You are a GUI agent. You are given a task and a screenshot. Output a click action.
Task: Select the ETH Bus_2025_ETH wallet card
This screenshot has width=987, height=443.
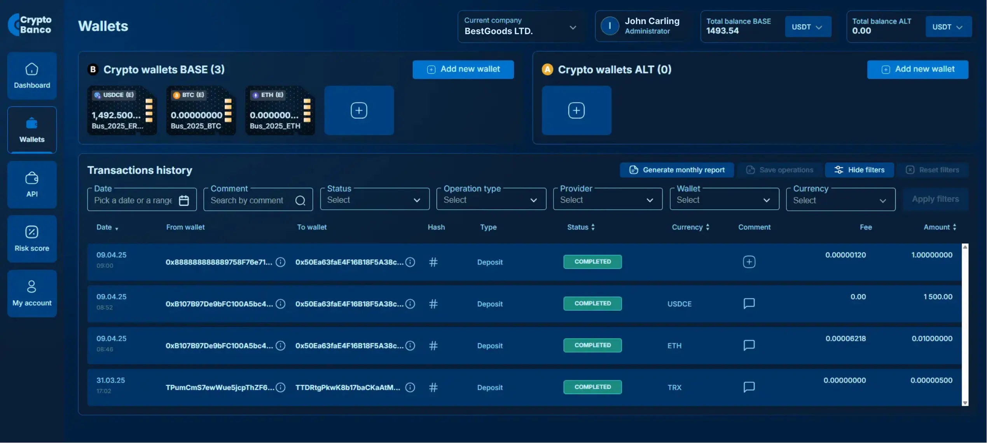(x=280, y=111)
